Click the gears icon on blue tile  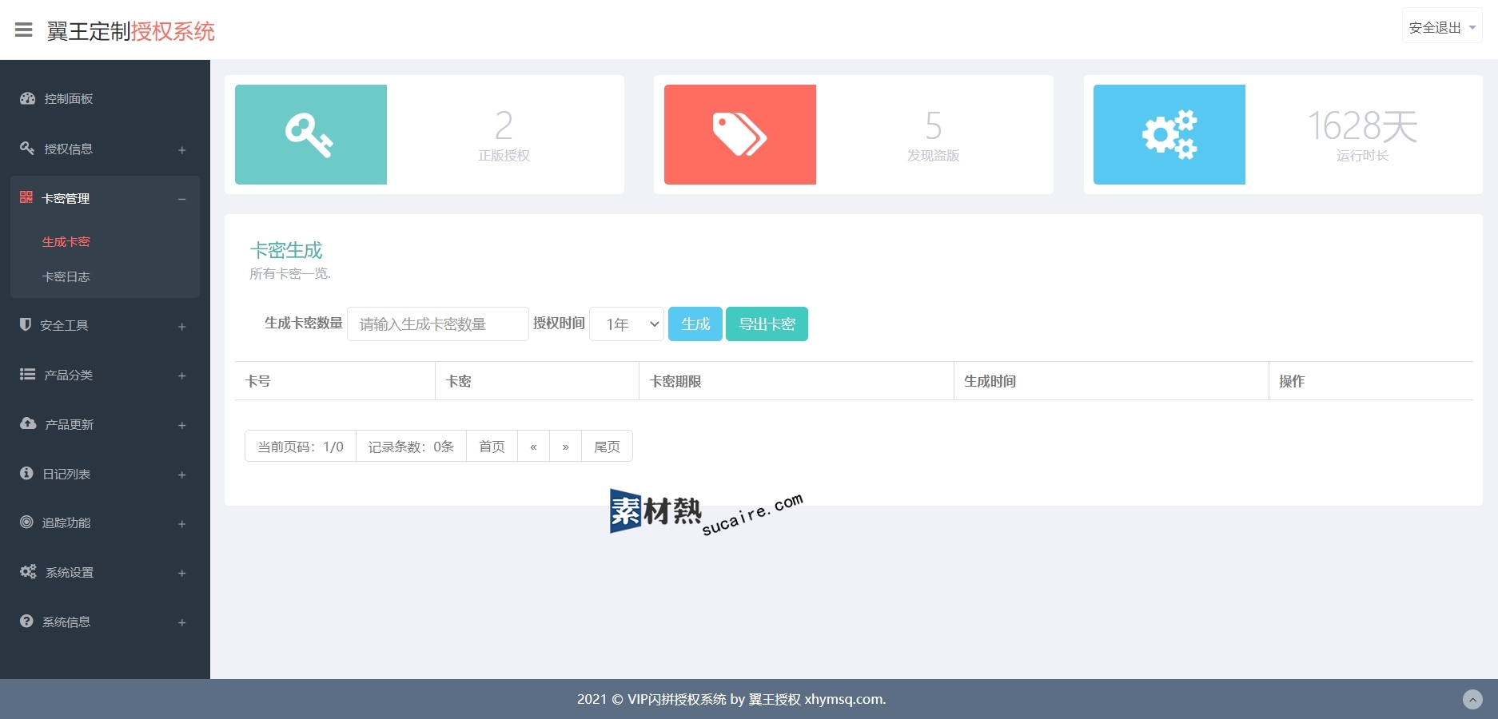tap(1169, 134)
